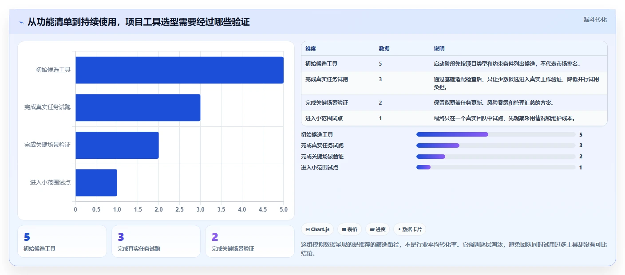The height and width of the screenshot is (275, 625).
Task: Click the x-axis tick 1.5
Action: coord(138,209)
